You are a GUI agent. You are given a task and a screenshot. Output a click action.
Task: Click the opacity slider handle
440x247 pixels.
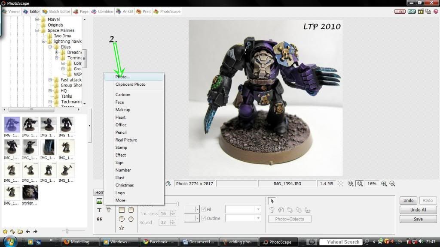(x=177, y=204)
